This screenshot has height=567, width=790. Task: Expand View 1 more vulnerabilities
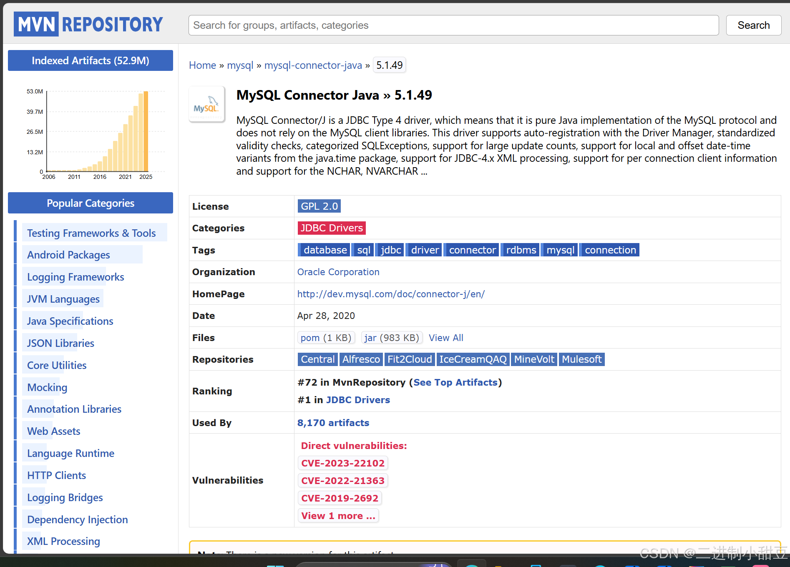[x=338, y=516]
